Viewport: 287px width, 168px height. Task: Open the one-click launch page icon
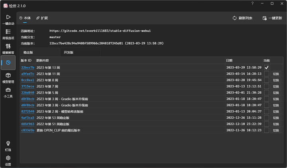[8, 17]
